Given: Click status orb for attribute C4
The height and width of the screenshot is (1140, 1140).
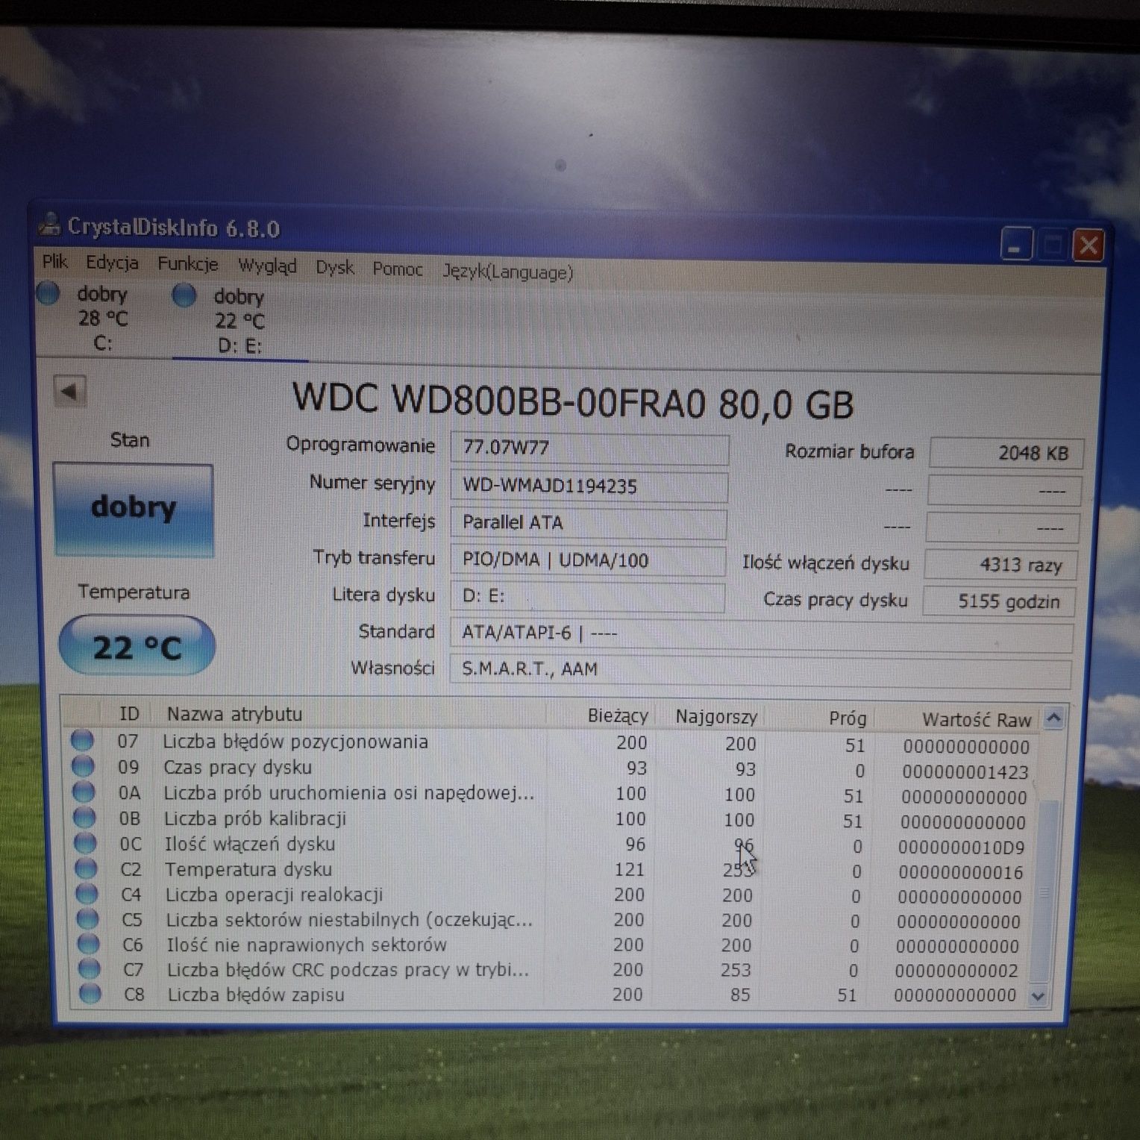Looking at the screenshot, I should click(x=87, y=893).
